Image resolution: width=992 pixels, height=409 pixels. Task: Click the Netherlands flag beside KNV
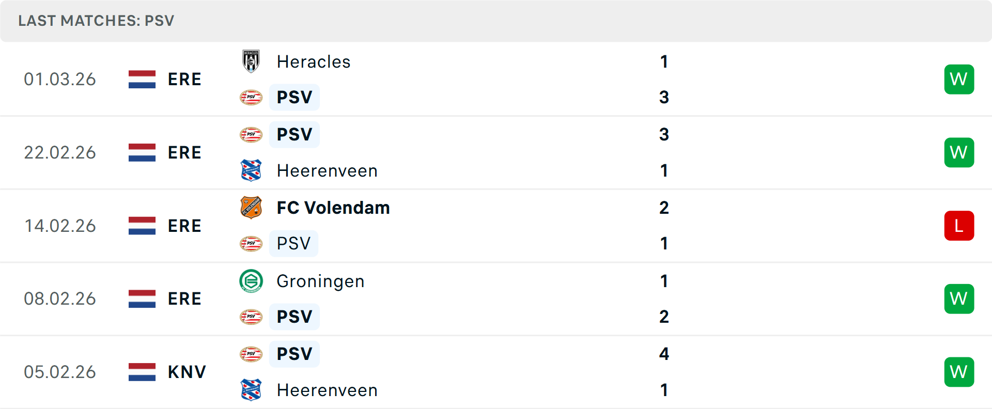[x=142, y=372]
